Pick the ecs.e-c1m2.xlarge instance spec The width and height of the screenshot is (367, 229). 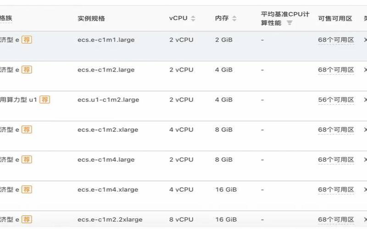[108, 130]
